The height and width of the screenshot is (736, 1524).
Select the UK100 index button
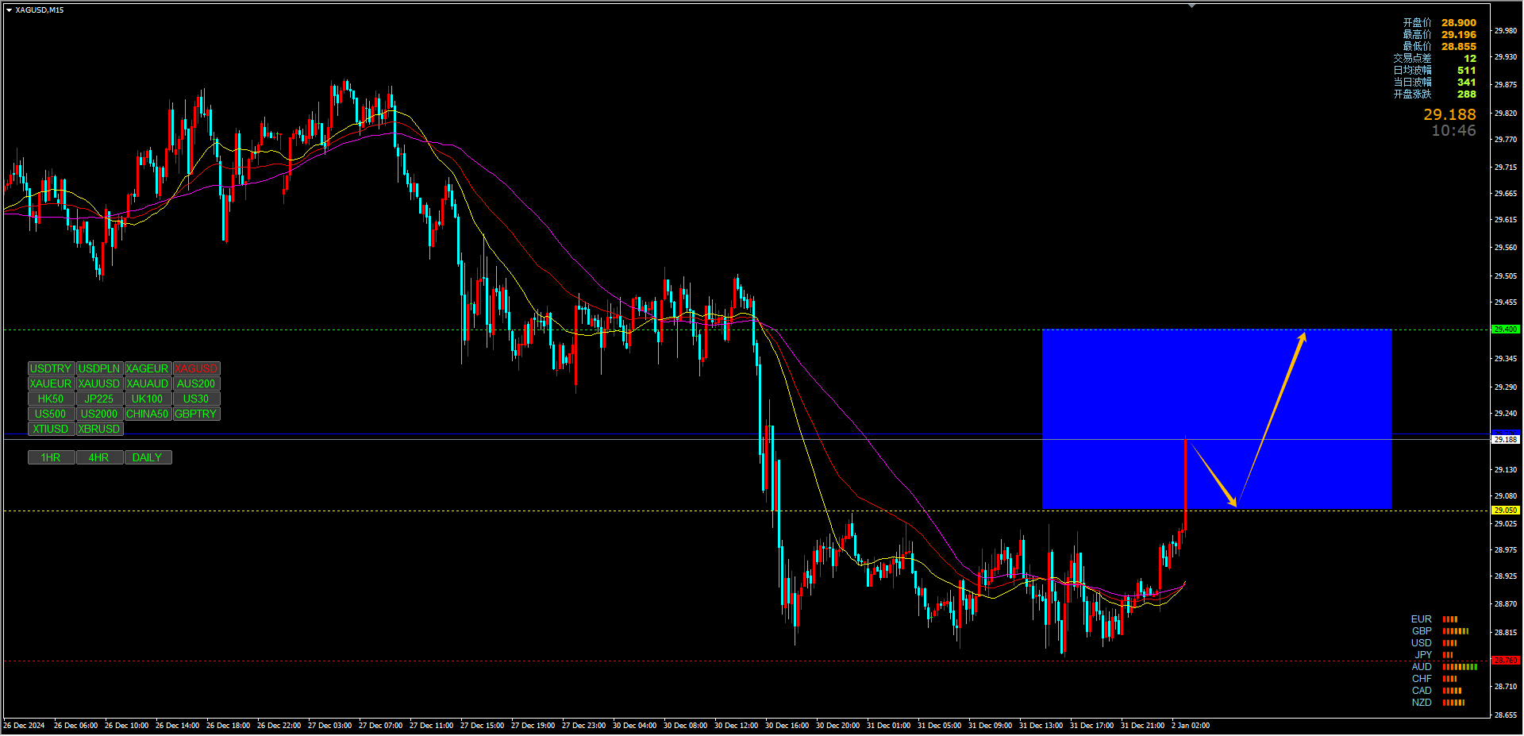coord(148,399)
